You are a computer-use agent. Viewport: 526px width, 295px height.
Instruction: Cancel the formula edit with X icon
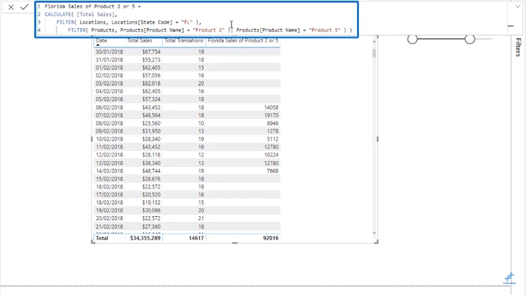pyautogui.click(x=11, y=7)
